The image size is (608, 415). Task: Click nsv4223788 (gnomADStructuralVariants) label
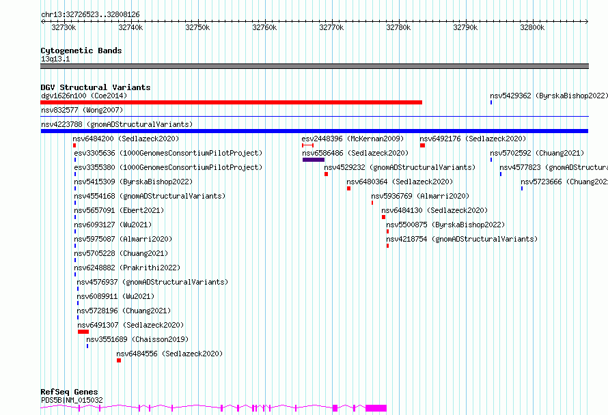click(117, 124)
